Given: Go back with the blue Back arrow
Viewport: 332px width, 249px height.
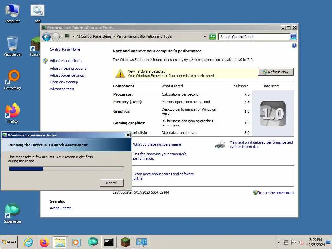Looking at the screenshot, I should click(x=46, y=37).
